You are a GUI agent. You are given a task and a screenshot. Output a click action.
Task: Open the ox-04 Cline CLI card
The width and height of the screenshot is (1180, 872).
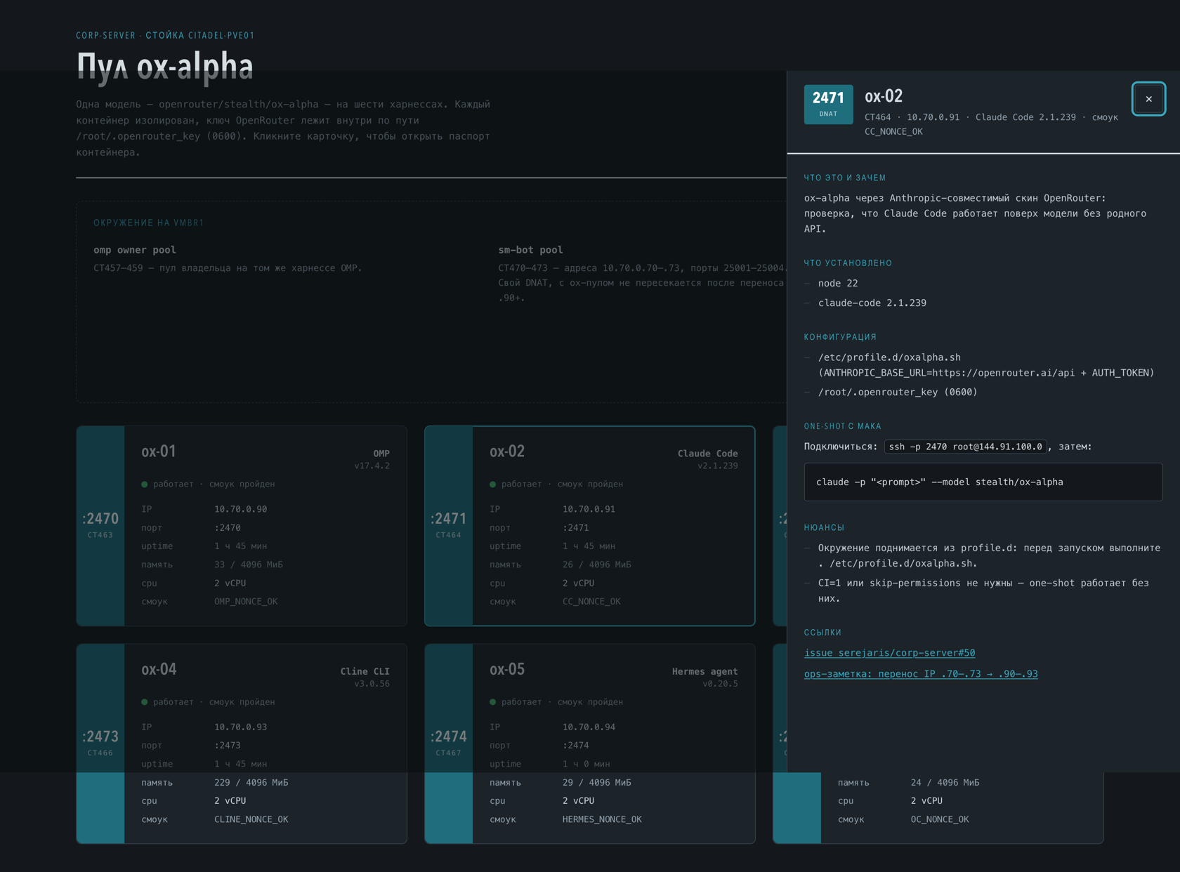(x=242, y=744)
